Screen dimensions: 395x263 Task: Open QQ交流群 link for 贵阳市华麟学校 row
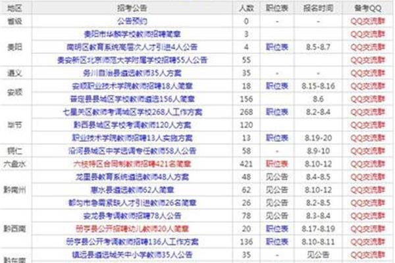(368, 34)
